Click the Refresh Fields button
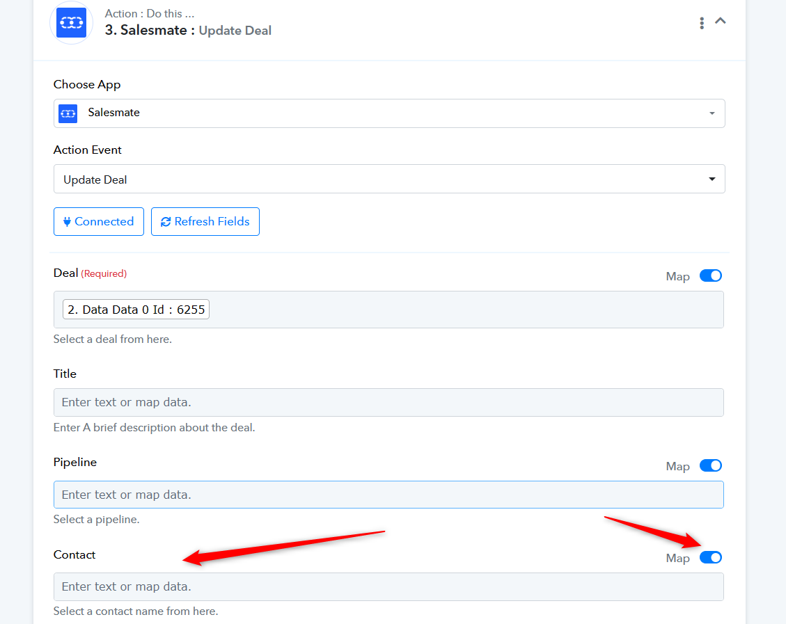This screenshot has height=624, width=786. (205, 221)
